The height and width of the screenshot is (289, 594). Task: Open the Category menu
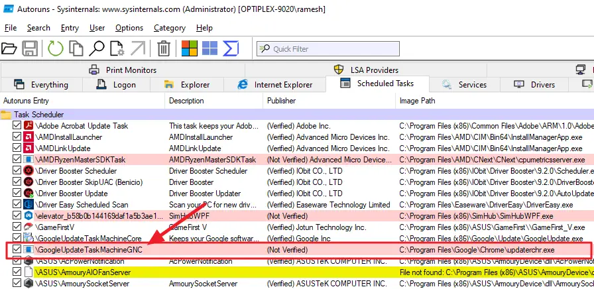coord(170,28)
